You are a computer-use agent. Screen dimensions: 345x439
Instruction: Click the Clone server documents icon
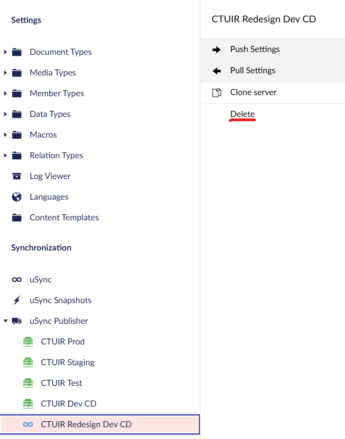click(217, 93)
